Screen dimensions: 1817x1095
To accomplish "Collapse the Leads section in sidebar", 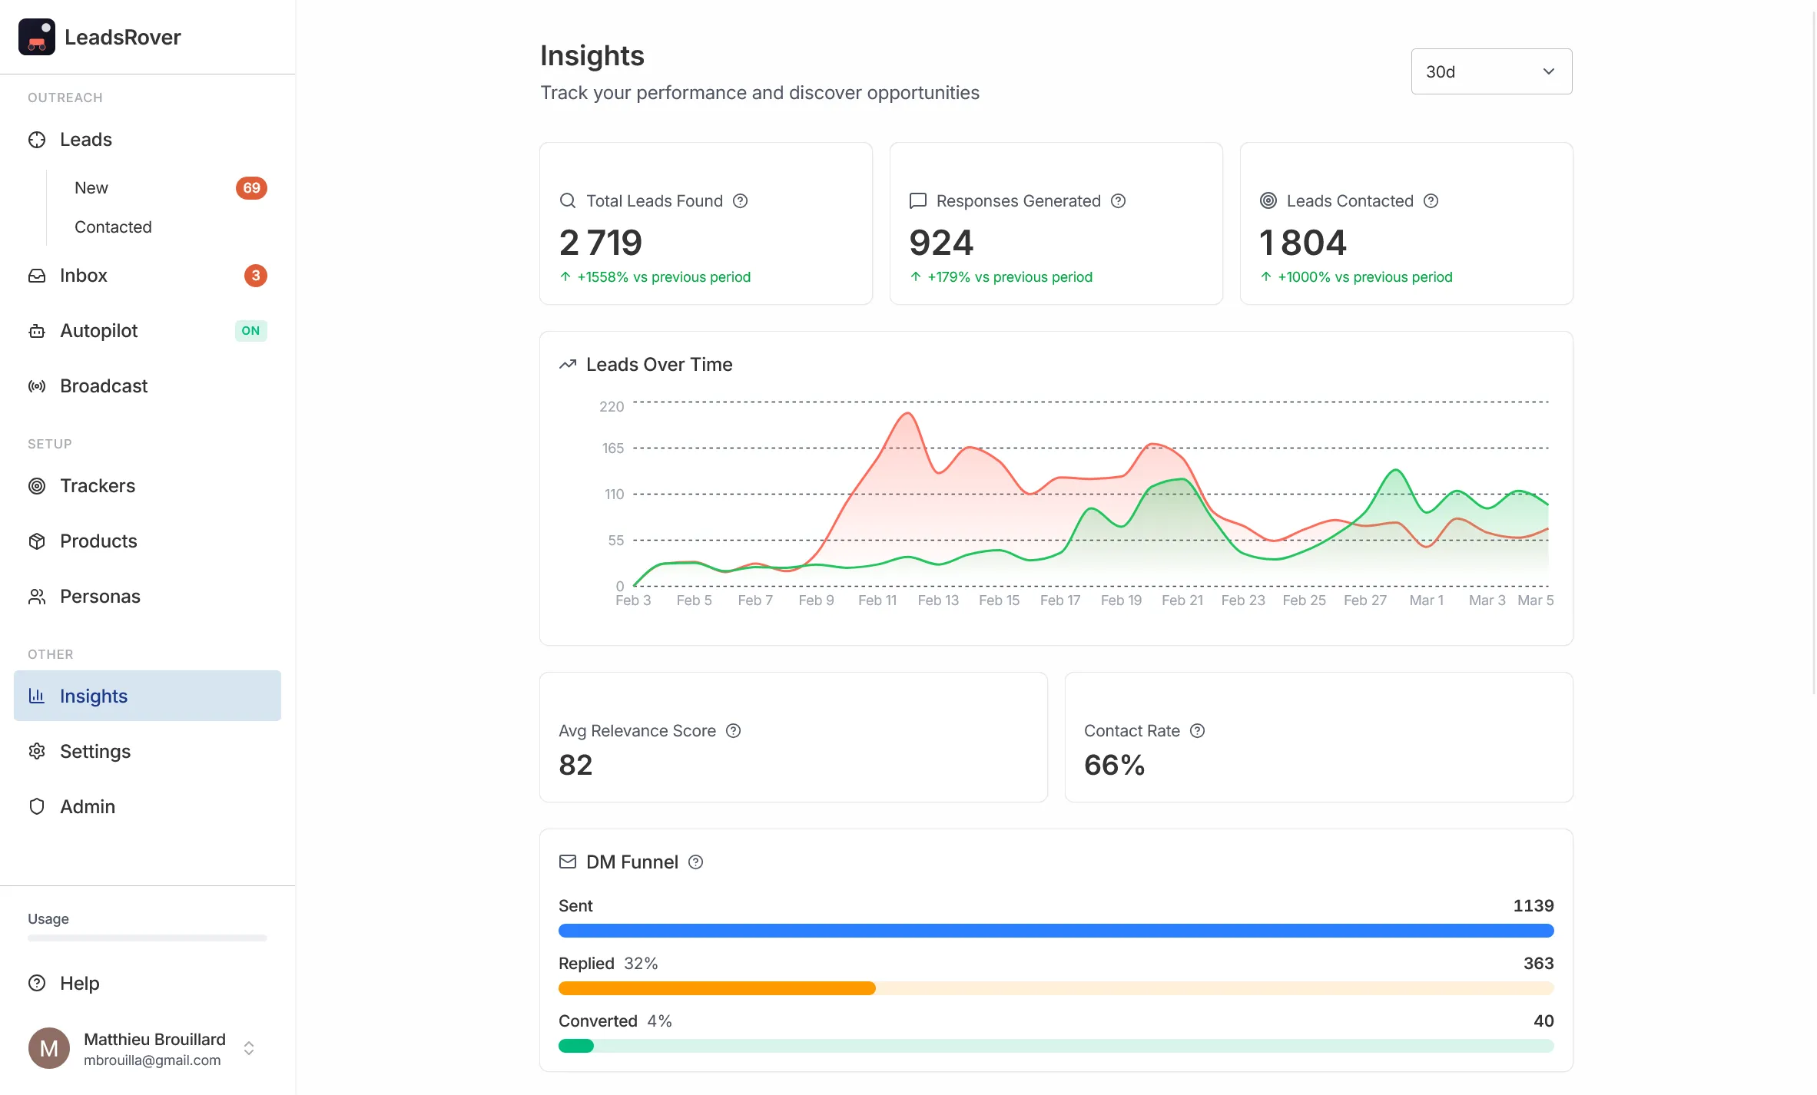I will click(x=85, y=140).
